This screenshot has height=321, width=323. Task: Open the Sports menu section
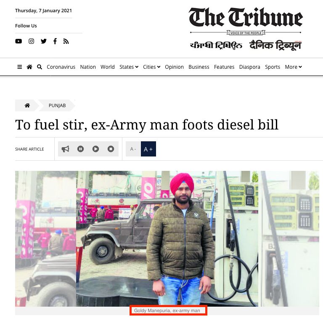pos(273,67)
